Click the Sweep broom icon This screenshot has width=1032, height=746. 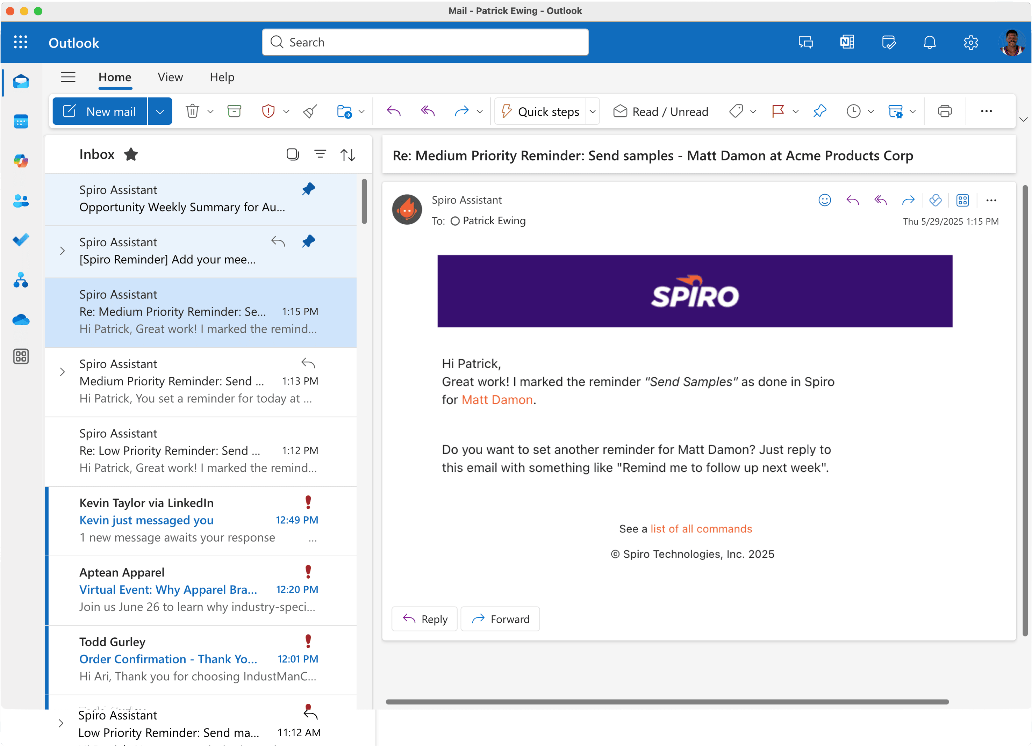[310, 111]
